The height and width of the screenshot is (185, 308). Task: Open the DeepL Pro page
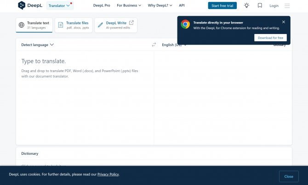pos(102,6)
